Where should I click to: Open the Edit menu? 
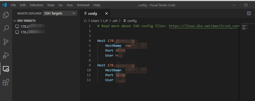(23, 5)
